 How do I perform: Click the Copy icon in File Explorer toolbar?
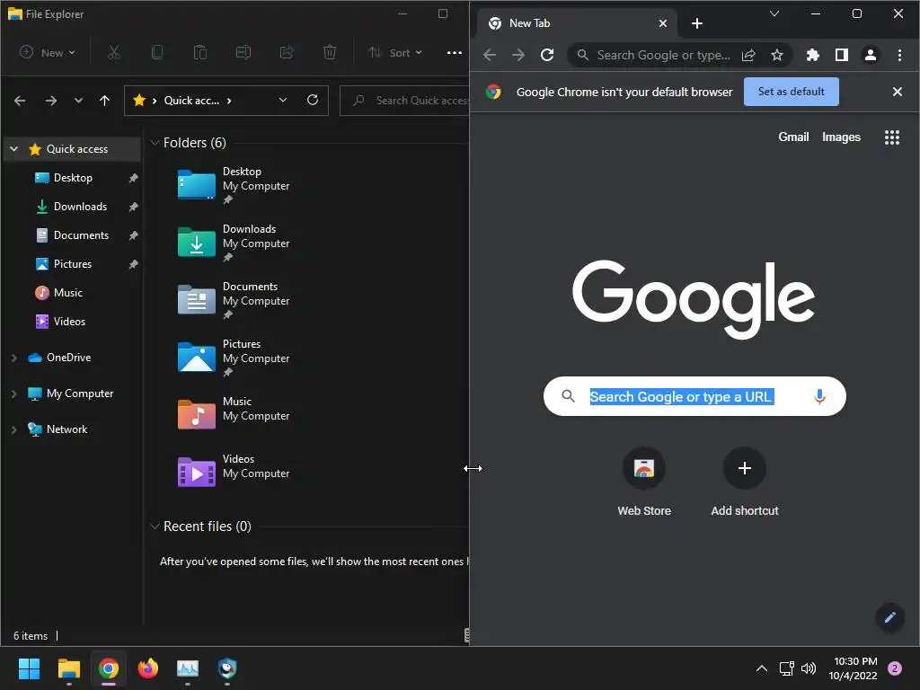[156, 53]
